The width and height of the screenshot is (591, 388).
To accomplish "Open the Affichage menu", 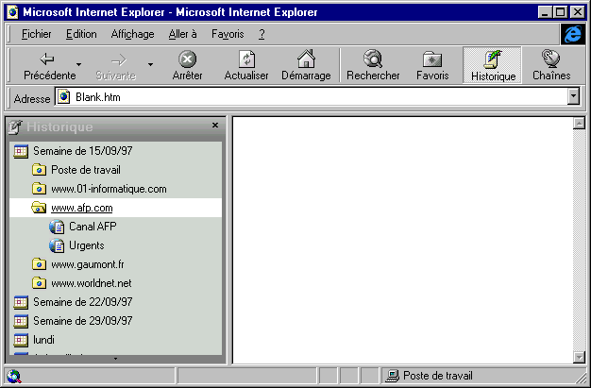I will 133,34.
